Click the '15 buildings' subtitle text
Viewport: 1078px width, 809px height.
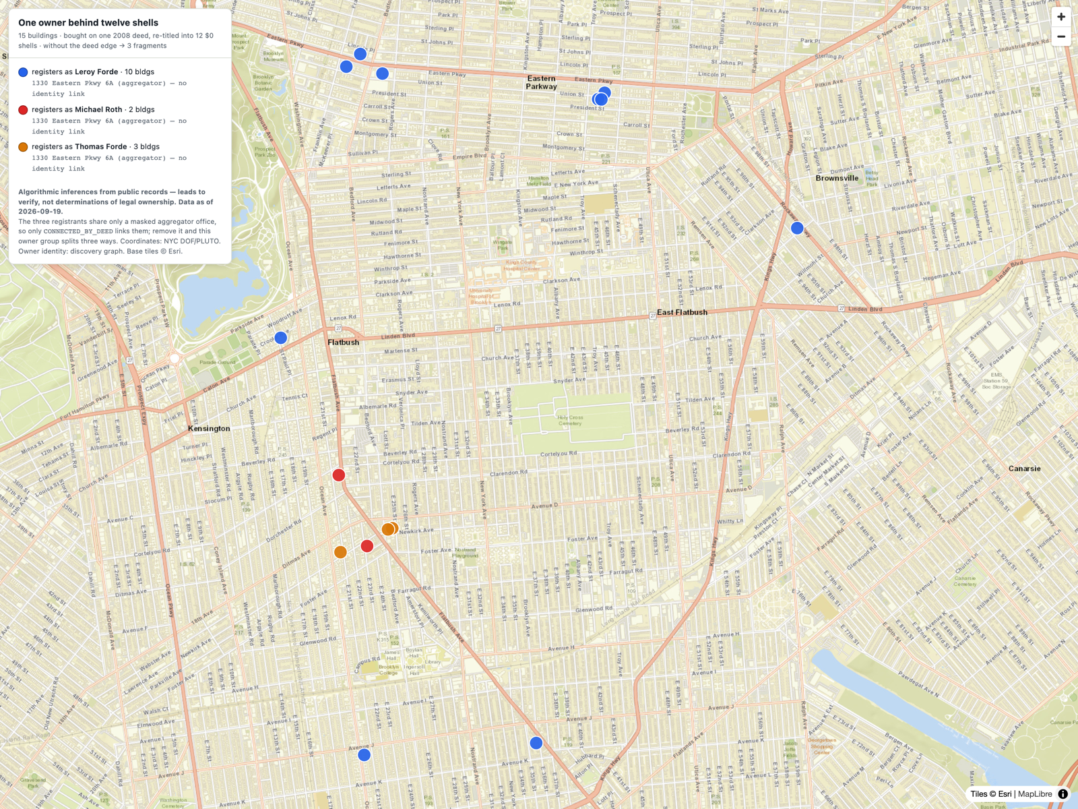(38, 36)
